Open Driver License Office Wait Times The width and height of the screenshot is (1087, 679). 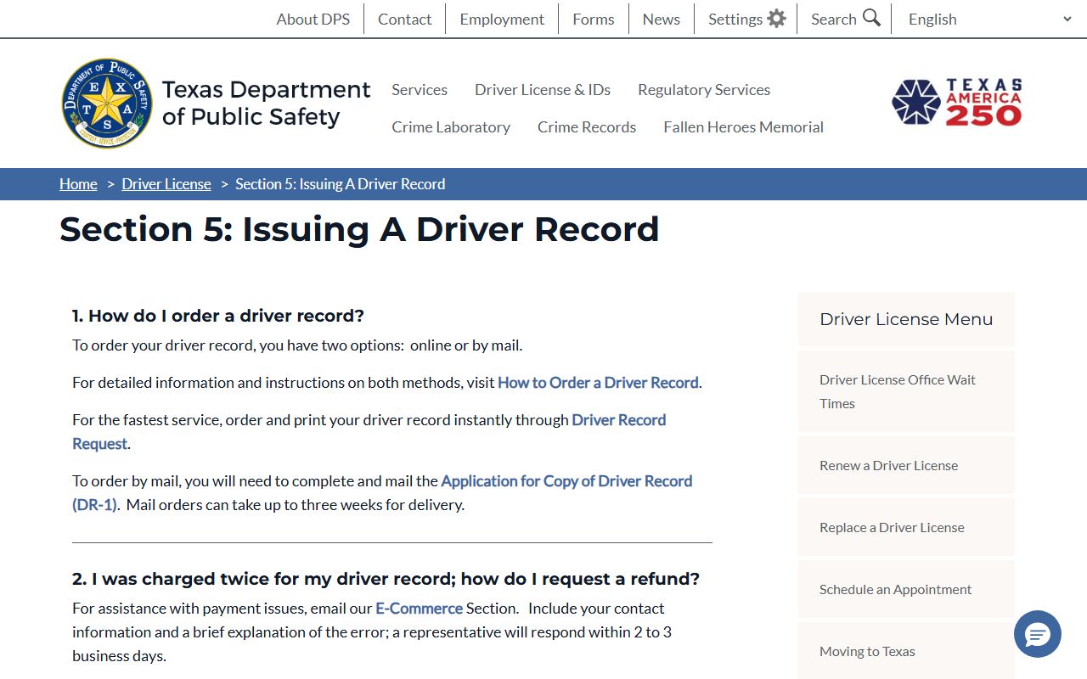(x=906, y=391)
